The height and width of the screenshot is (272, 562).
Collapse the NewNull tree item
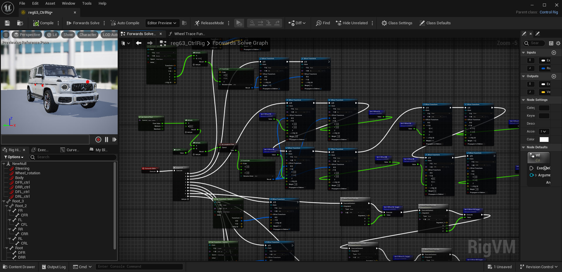[x=4, y=164]
